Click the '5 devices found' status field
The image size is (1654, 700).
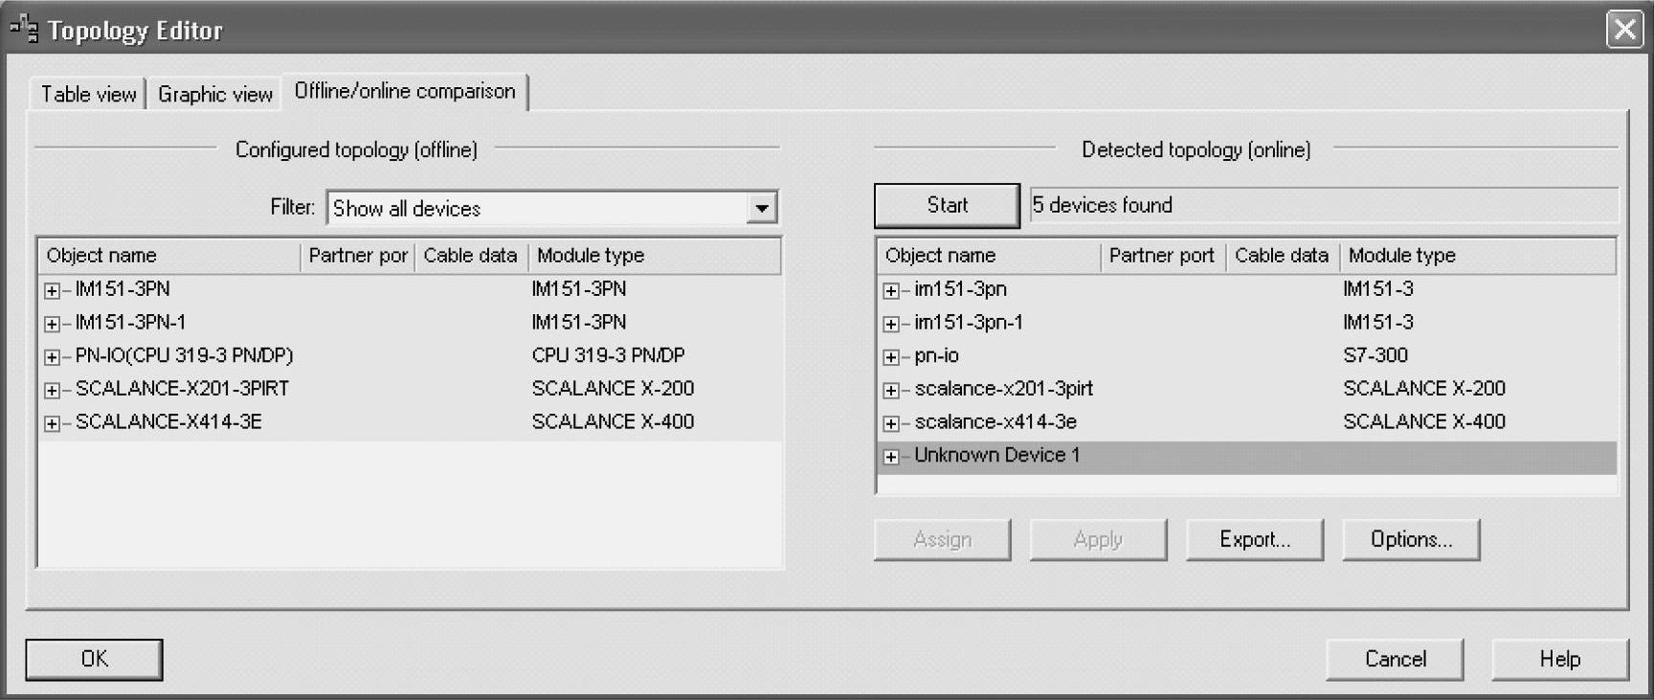coord(1324,205)
